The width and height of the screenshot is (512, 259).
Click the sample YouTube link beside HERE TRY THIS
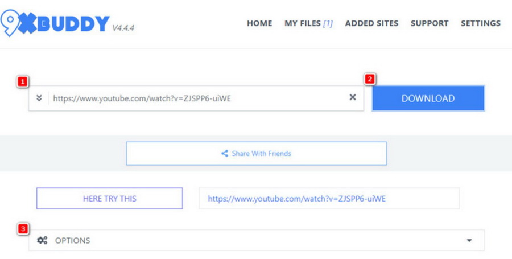(x=301, y=199)
